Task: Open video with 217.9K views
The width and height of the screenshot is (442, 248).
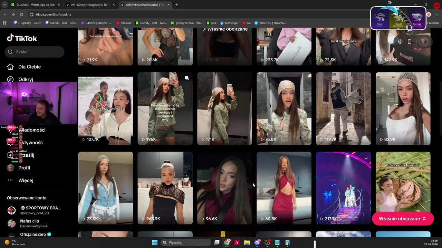Action: coord(344,188)
